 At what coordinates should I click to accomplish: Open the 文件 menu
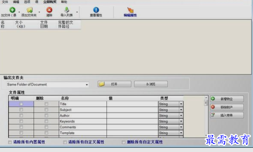pyautogui.click(x=5, y=2)
